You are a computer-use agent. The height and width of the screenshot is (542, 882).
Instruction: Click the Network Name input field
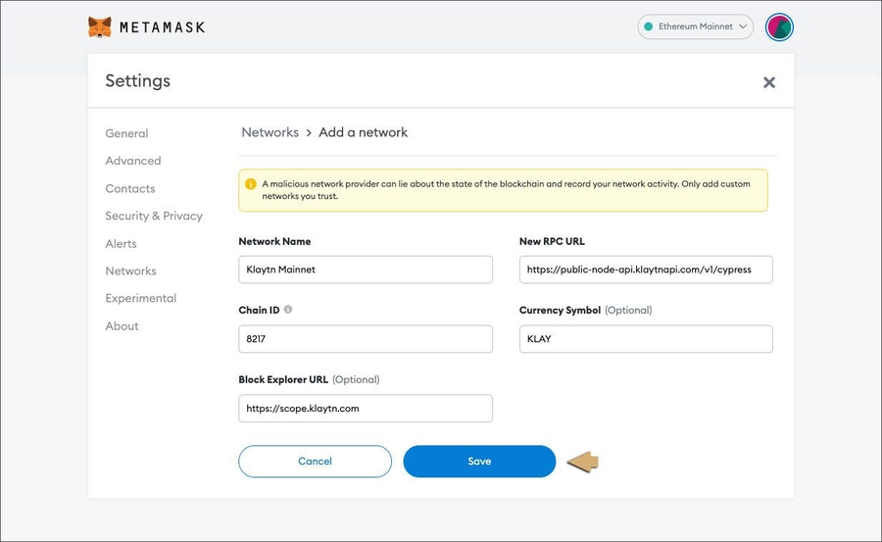pos(365,270)
